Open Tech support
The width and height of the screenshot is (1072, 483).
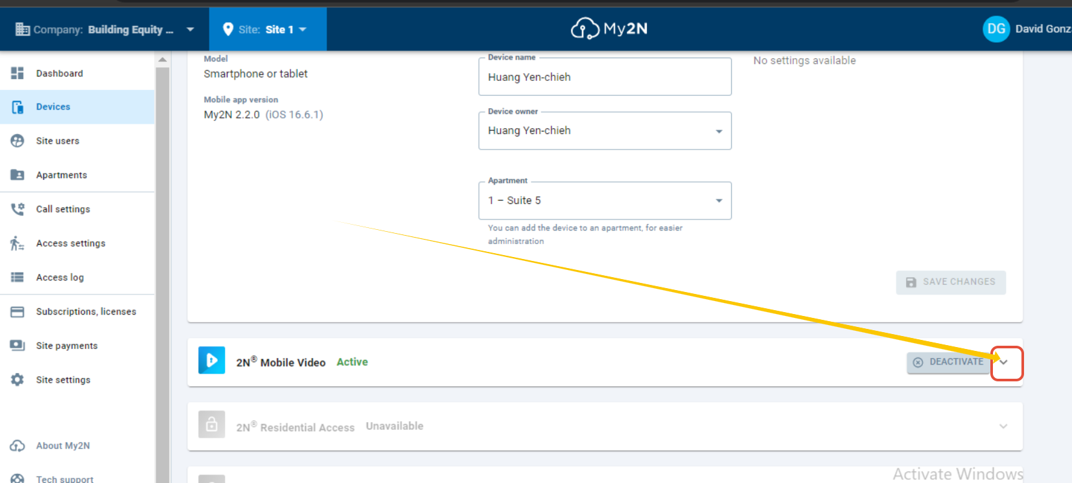coord(77,478)
